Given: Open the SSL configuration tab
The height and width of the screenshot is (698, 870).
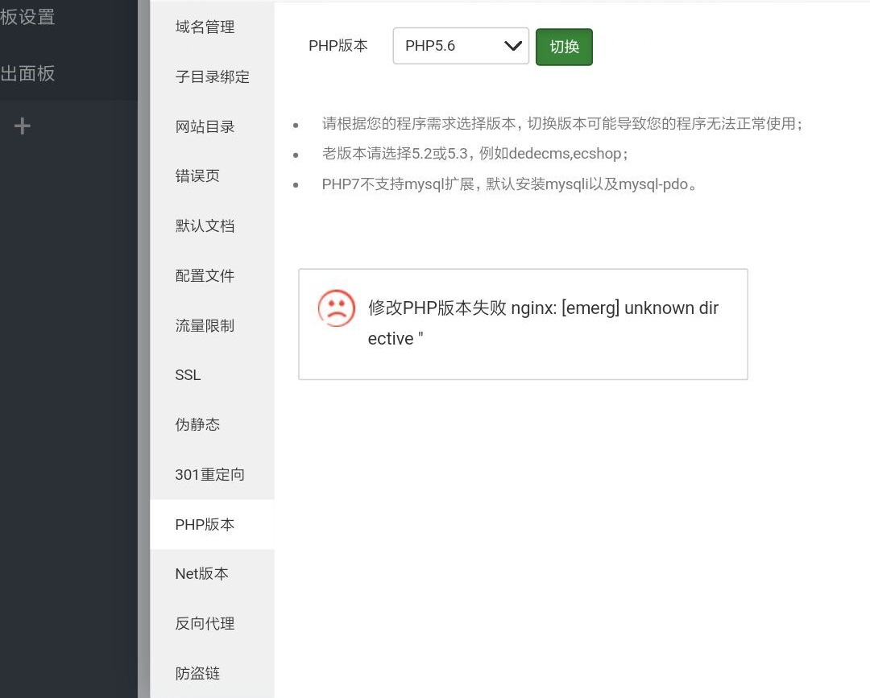Looking at the screenshot, I should point(188,375).
